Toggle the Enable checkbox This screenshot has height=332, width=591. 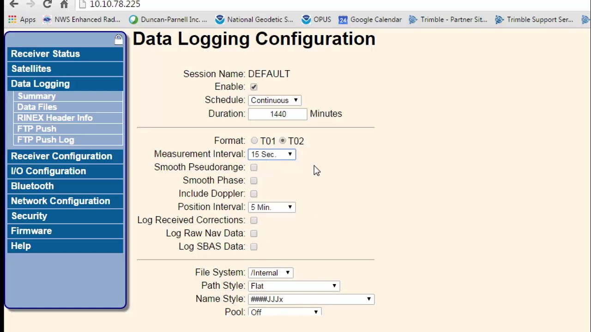click(x=254, y=87)
